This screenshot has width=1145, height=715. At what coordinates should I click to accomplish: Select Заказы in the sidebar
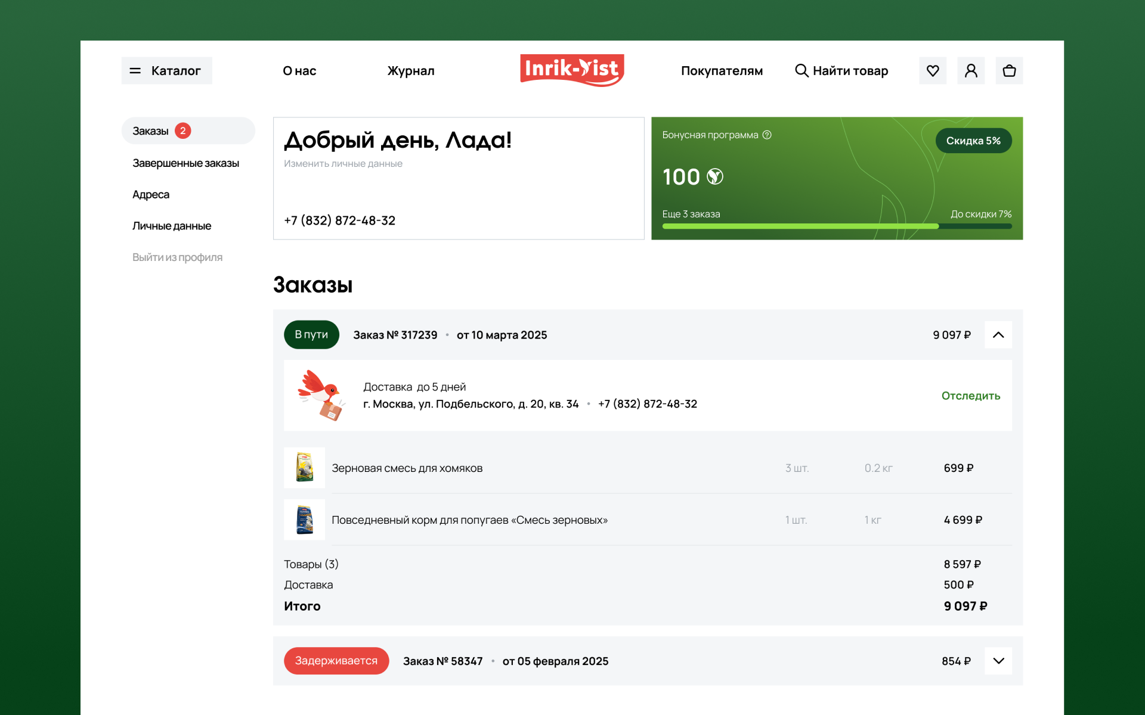tap(188, 131)
